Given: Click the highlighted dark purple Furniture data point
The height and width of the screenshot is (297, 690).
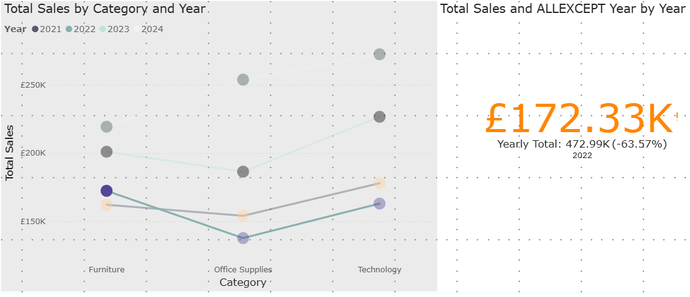Looking at the screenshot, I should point(106,191).
